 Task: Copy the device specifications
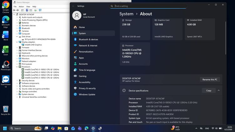click(208, 91)
